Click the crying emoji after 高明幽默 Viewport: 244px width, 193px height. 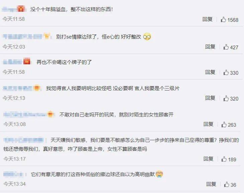(x=159, y=174)
